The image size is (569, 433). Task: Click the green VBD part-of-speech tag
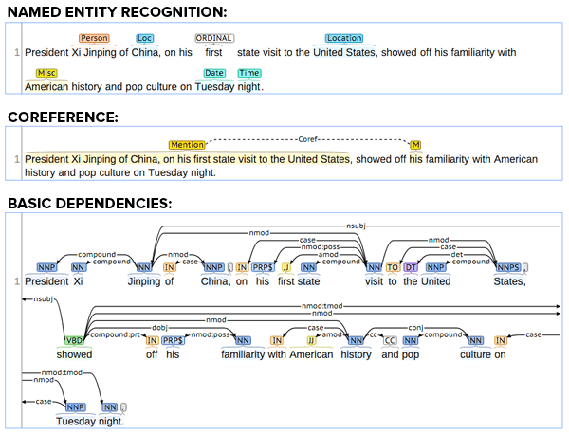tap(74, 340)
